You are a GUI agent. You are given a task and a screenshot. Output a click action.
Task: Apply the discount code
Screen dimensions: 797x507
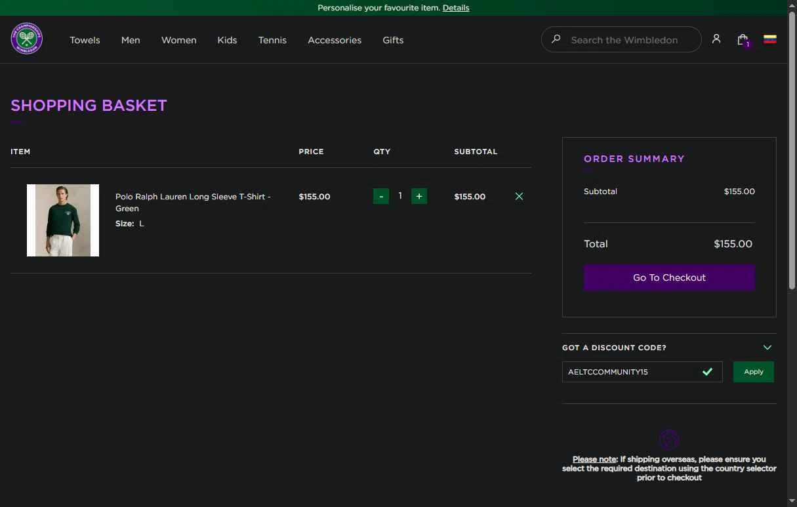(754, 372)
